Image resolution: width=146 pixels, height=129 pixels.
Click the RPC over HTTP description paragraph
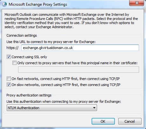[71, 21]
